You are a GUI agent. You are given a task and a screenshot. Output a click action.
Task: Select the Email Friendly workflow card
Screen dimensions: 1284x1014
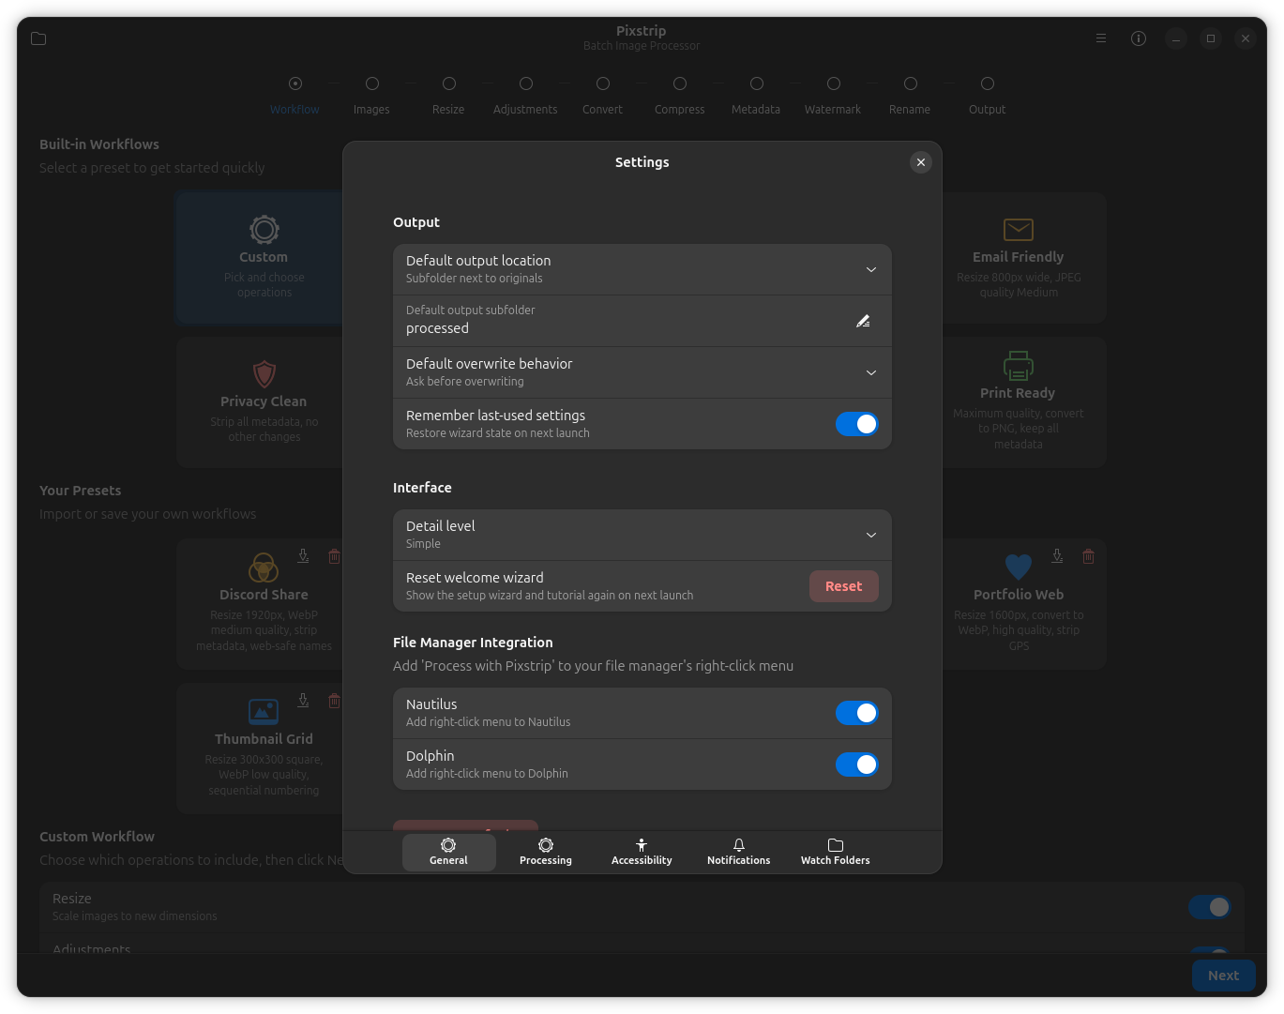[x=1018, y=258]
